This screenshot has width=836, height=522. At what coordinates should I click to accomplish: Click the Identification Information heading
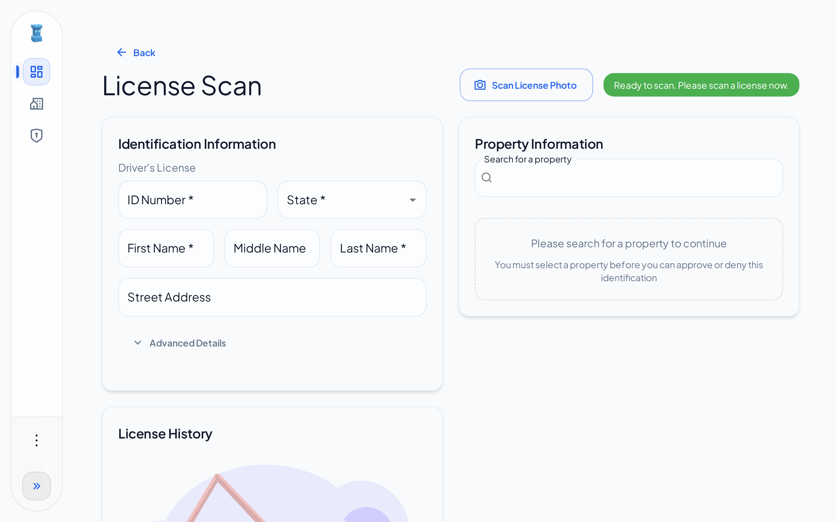(x=197, y=144)
